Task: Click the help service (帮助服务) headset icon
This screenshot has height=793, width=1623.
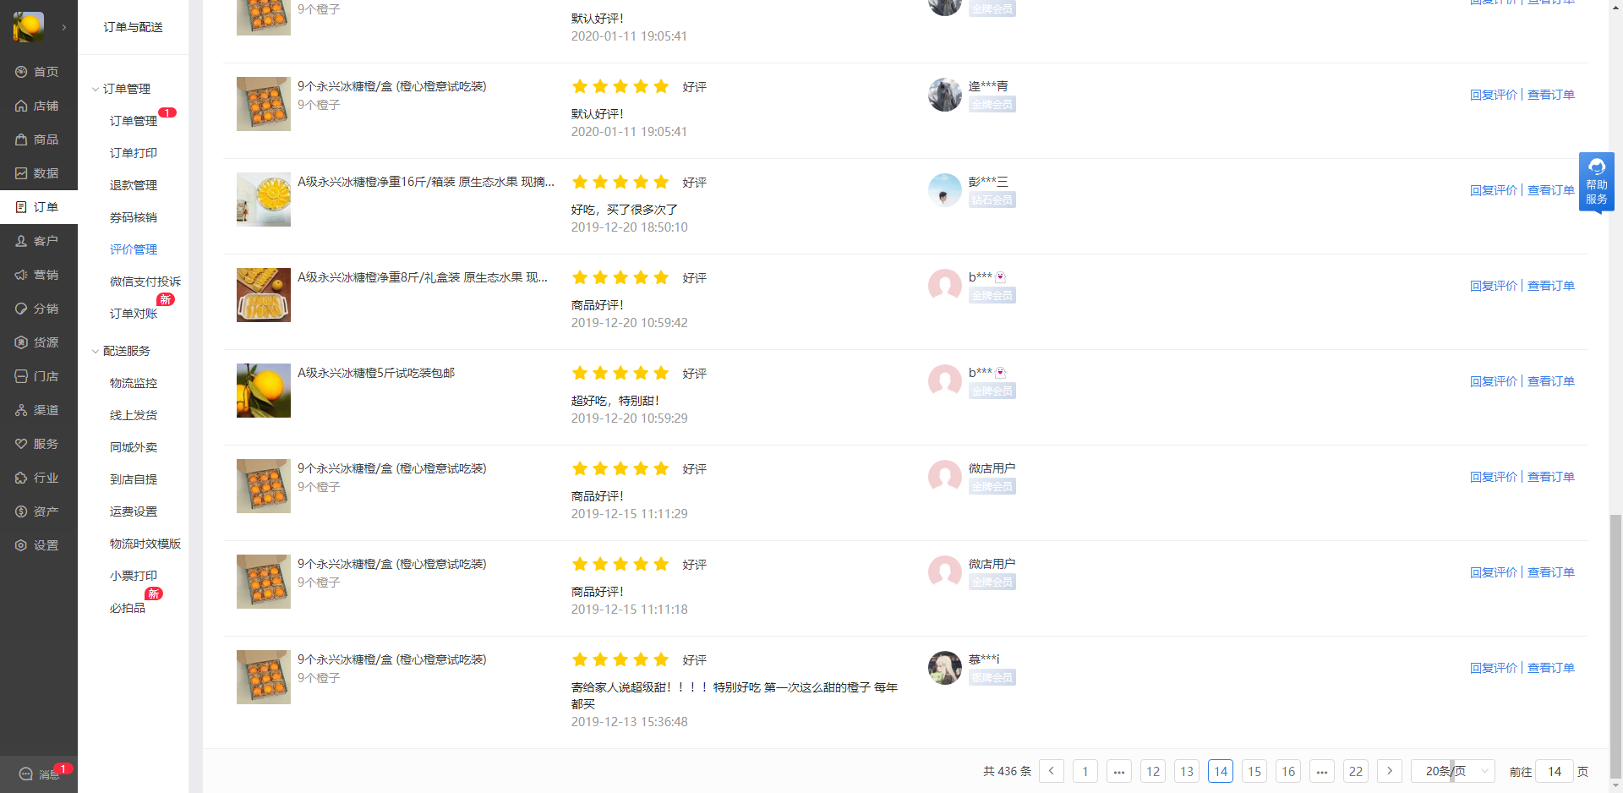Action: pos(1596,167)
